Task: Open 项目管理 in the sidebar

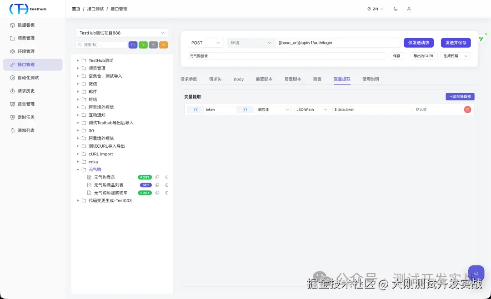Action: click(26, 38)
